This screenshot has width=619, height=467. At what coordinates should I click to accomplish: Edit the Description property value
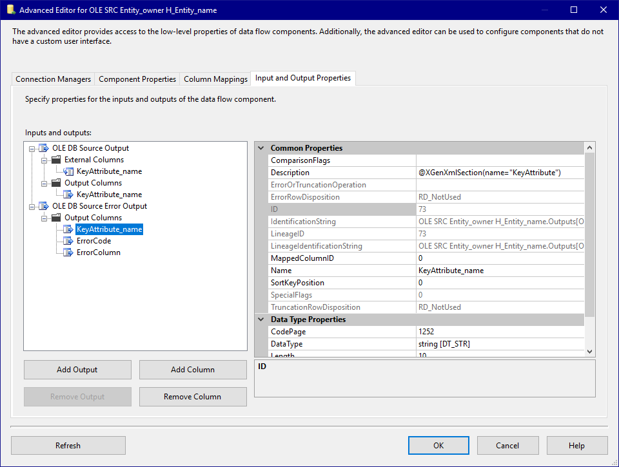click(500, 173)
